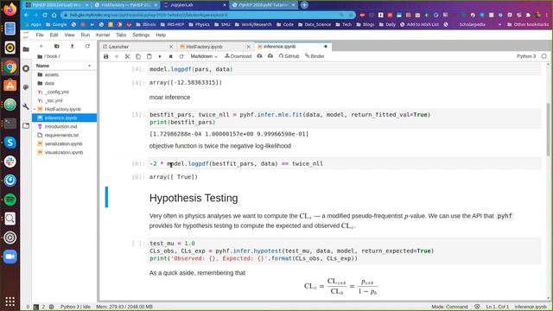Restart the kernel from toolbar icon
This screenshot has height=311, width=553.
[181, 56]
